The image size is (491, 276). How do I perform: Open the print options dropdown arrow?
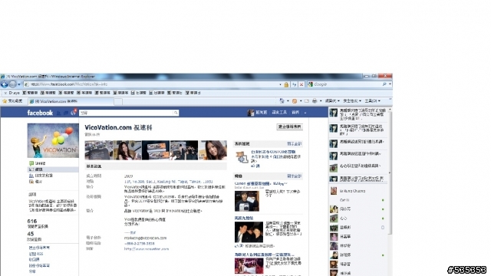321,101
